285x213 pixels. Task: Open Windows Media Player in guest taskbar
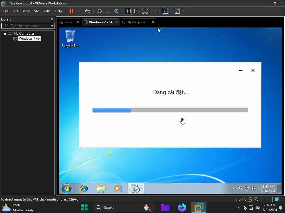pyautogui.click(x=118, y=189)
